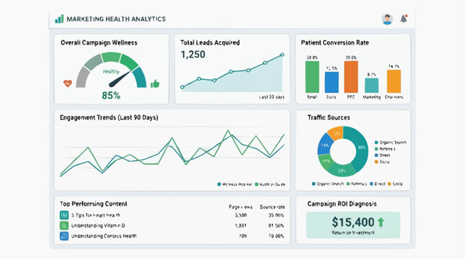The width and height of the screenshot is (465, 259).
Task: Click the gray leftmost gauge segment
Action: (x=82, y=77)
